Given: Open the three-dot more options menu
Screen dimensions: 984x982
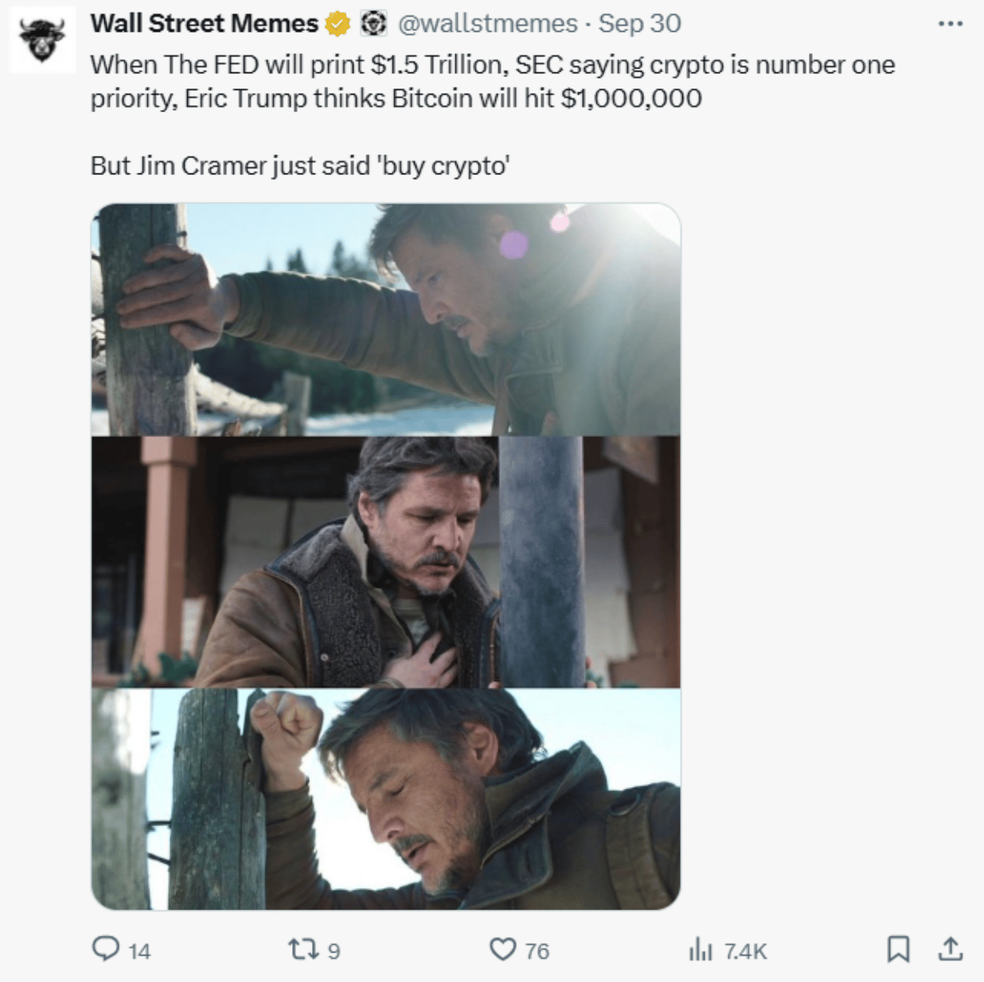Looking at the screenshot, I should (x=951, y=24).
